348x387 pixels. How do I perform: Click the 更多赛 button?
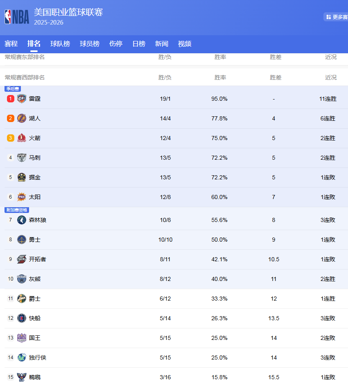click(x=339, y=17)
